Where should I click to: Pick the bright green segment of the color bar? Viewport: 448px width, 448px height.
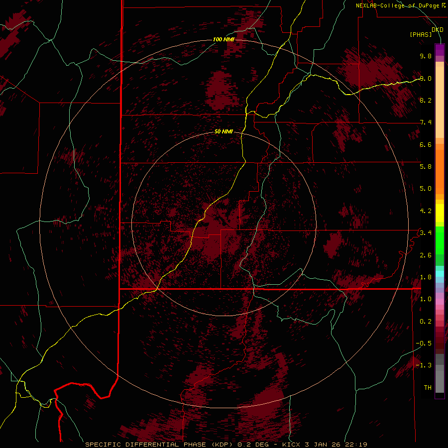(x=440, y=240)
